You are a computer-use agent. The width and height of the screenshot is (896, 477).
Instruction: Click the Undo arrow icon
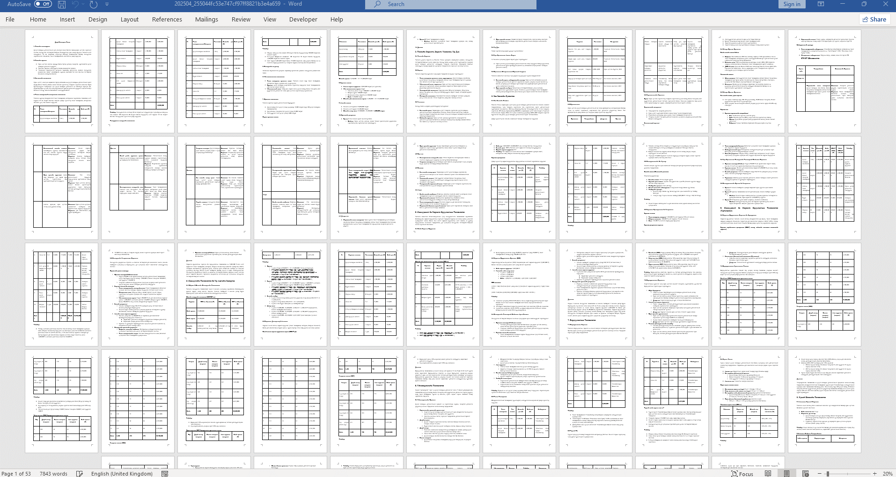(75, 4)
